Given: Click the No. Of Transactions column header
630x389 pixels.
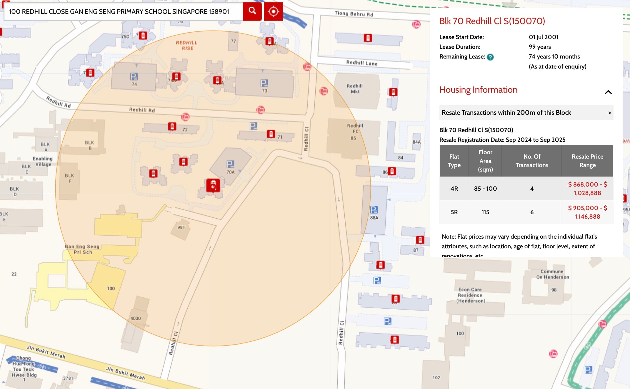Looking at the screenshot, I should tap(532, 161).
